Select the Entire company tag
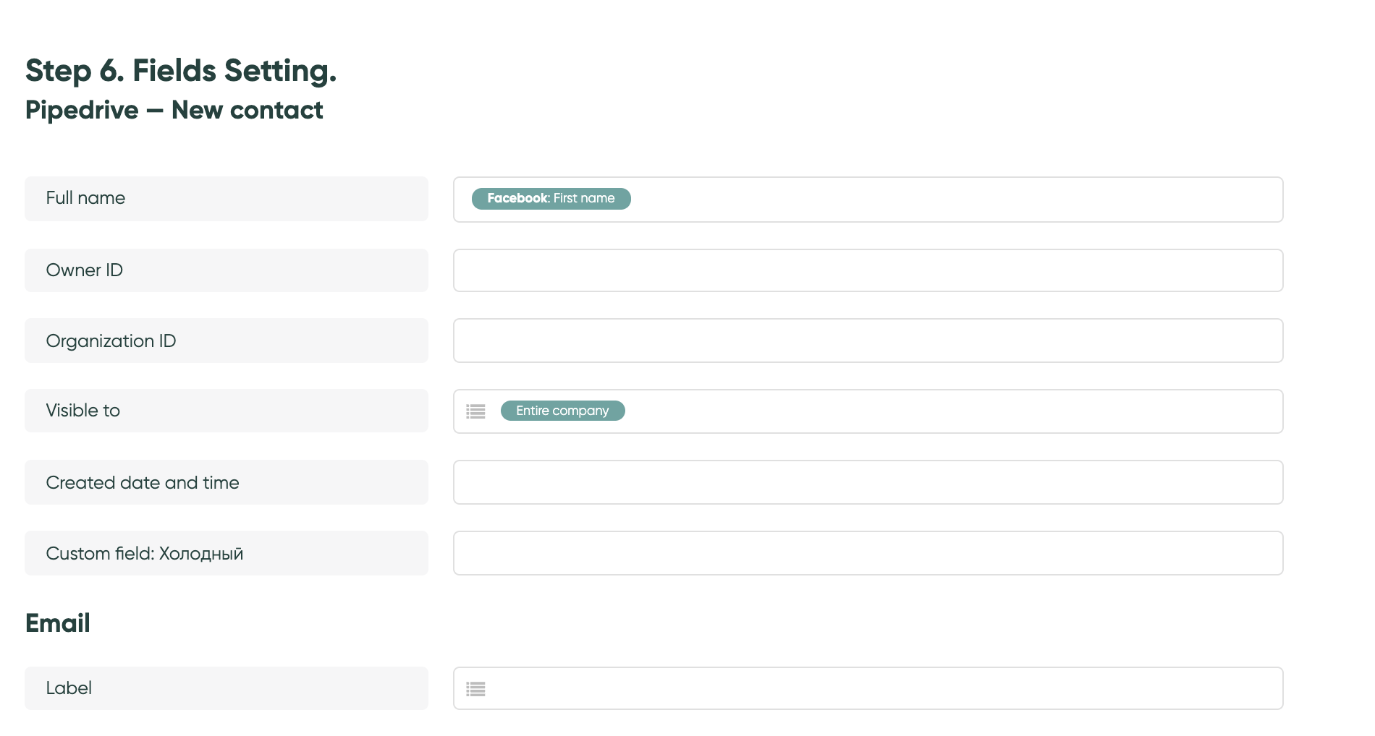Screen dimensions: 1375x736 coord(562,411)
